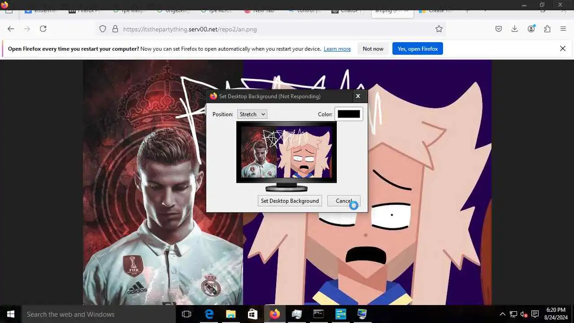This screenshot has height=323, width=574.
Task: Click the forward navigation arrow
Action: (27, 29)
